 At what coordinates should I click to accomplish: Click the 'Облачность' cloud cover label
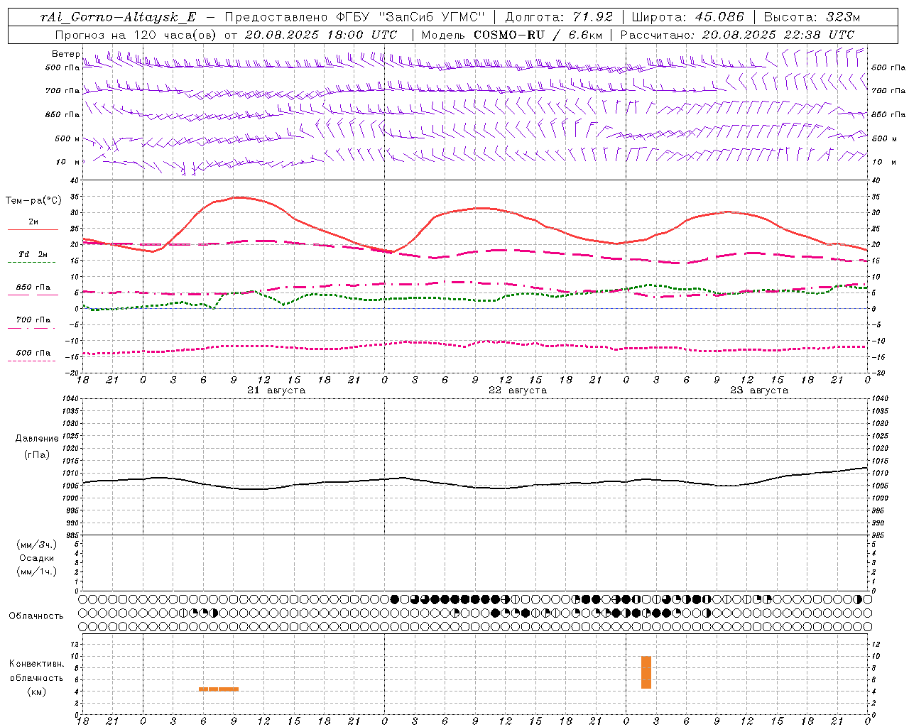pyautogui.click(x=36, y=616)
